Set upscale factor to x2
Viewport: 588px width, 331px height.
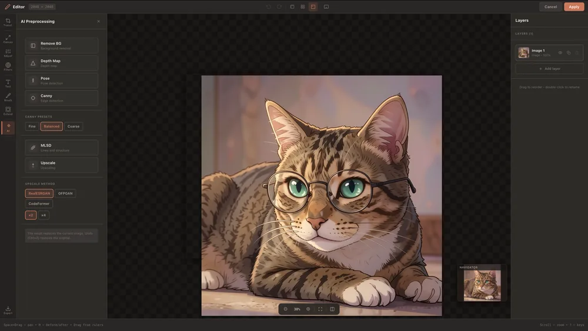click(31, 215)
